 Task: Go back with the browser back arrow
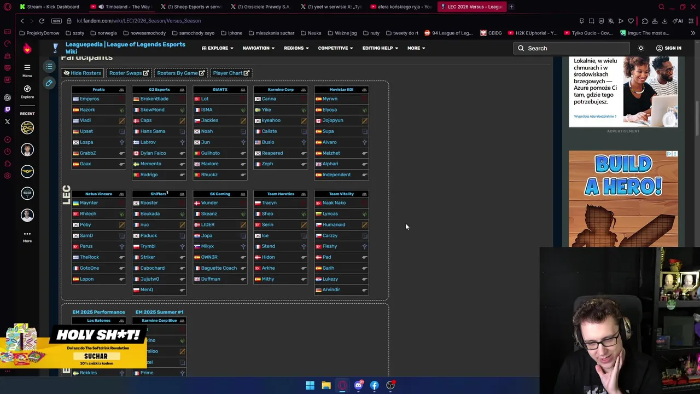click(x=22, y=21)
